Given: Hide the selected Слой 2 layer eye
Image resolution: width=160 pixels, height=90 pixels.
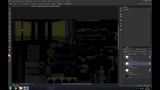Looking at the screenshot, I should (124, 64).
